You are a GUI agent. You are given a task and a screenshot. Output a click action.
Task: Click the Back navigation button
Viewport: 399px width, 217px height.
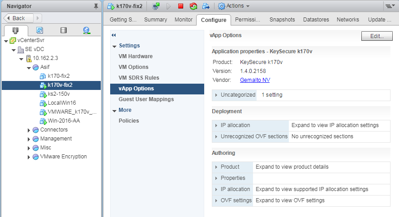click(18, 18)
